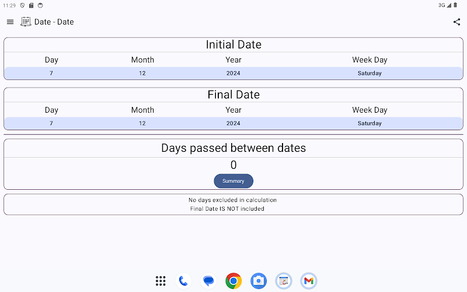The width and height of the screenshot is (467, 292).
Task: Tap Final Date weekday Saturday
Action: pyautogui.click(x=370, y=123)
